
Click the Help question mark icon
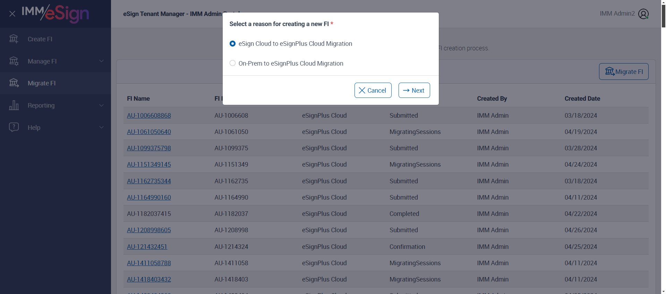click(14, 127)
